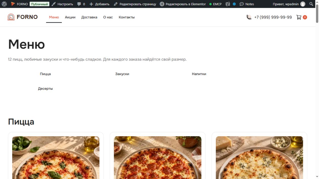Open the FORNO site admin link

coord(19,4)
